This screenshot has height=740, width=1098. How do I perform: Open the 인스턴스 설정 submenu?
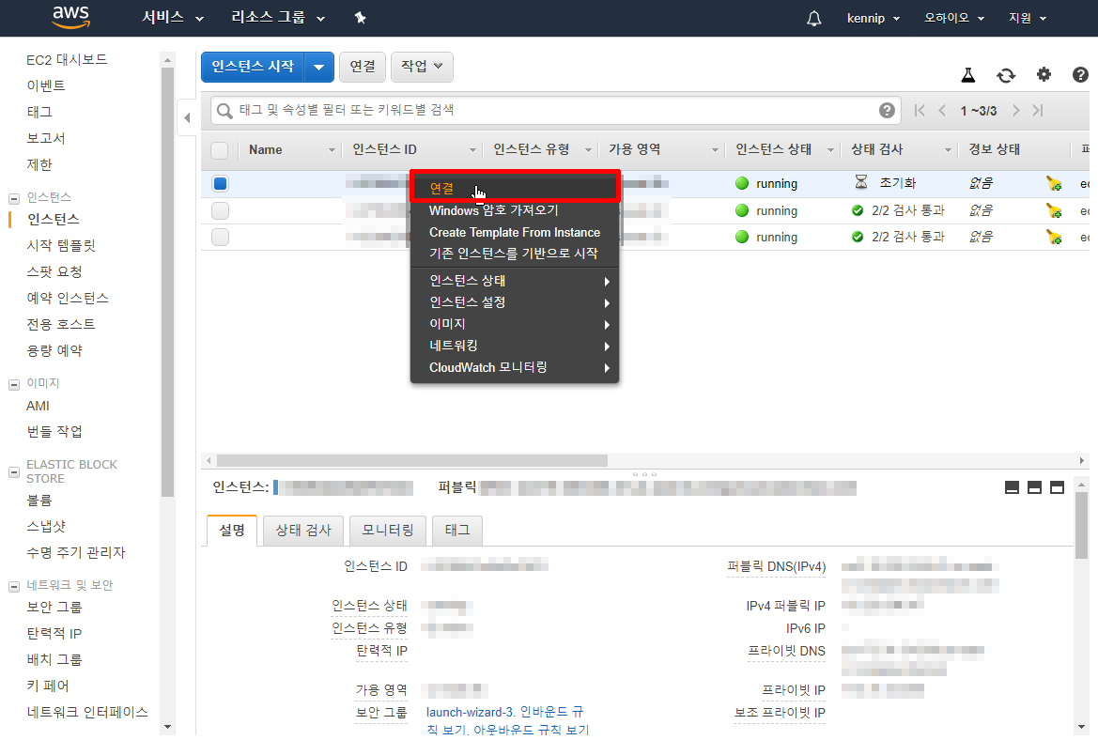tap(515, 302)
